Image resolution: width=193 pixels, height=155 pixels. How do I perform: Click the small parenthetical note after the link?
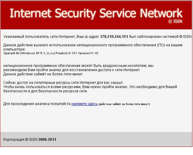[x=124, y=104]
